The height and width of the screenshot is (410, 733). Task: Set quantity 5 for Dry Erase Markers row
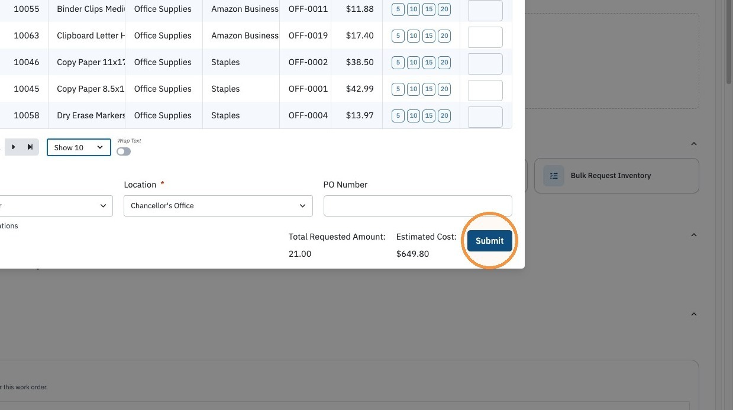pos(398,116)
